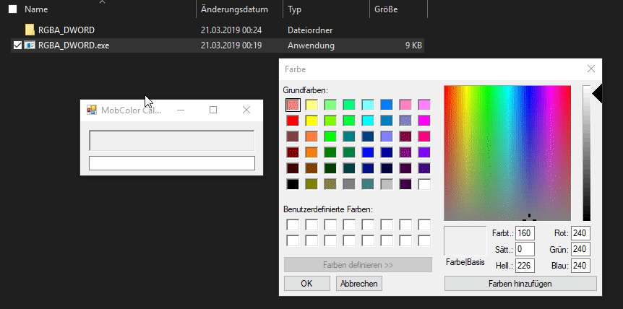Sort files by Änderungsdatum column
This screenshot has width=623, height=309.
[234, 9]
